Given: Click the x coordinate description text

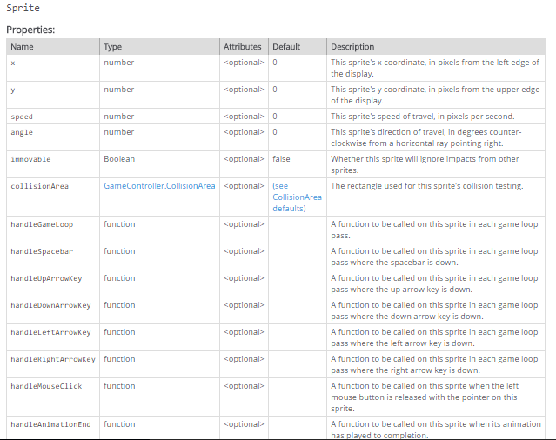Looking at the screenshot, I should click(435, 68).
